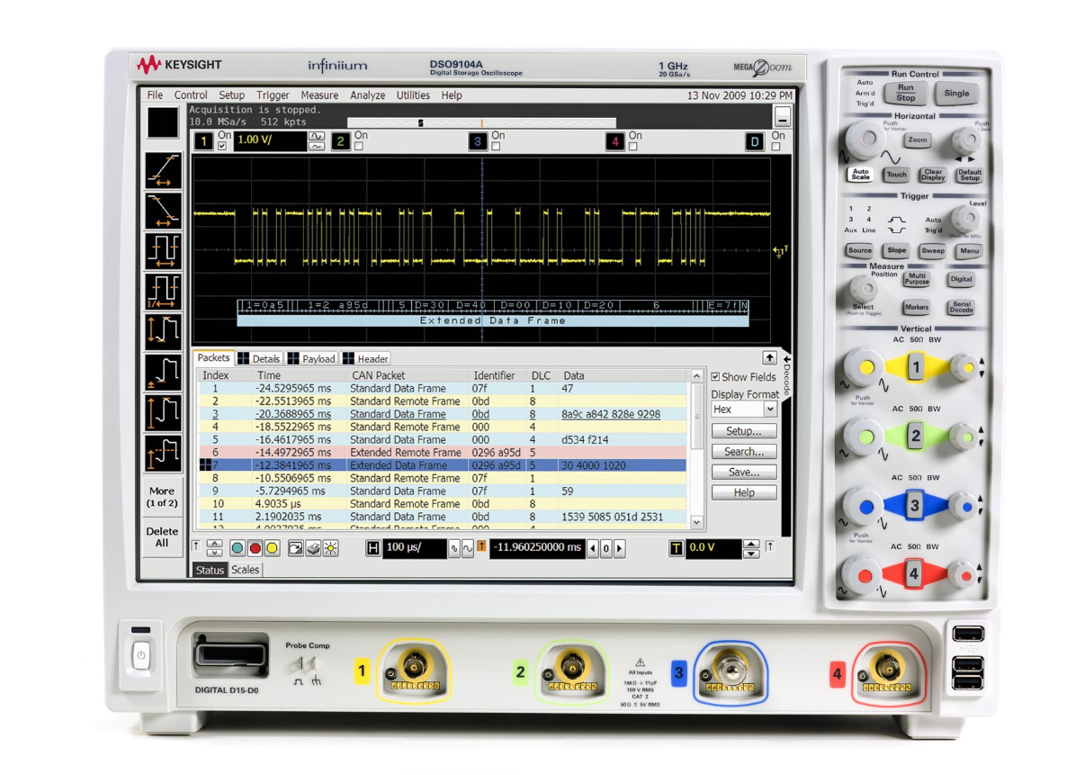
Task: Click the channel 4 number icon
Action: click(614, 141)
